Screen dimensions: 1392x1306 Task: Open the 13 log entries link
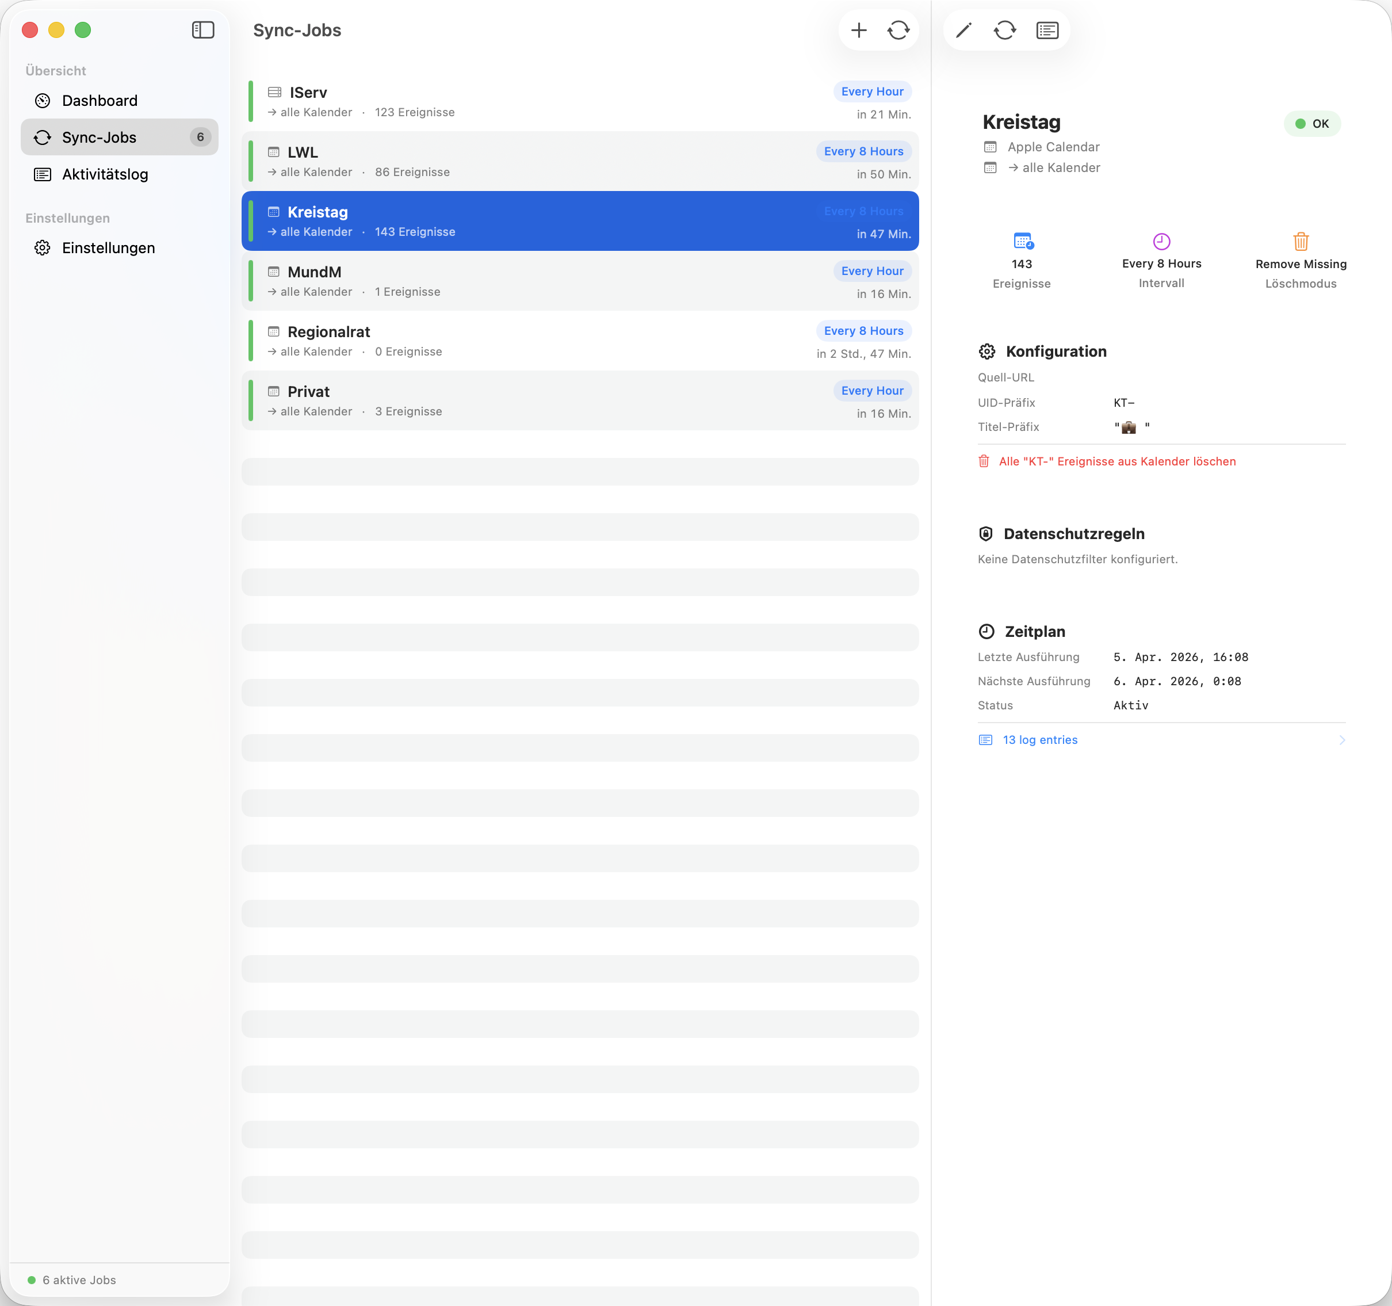coord(1040,740)
